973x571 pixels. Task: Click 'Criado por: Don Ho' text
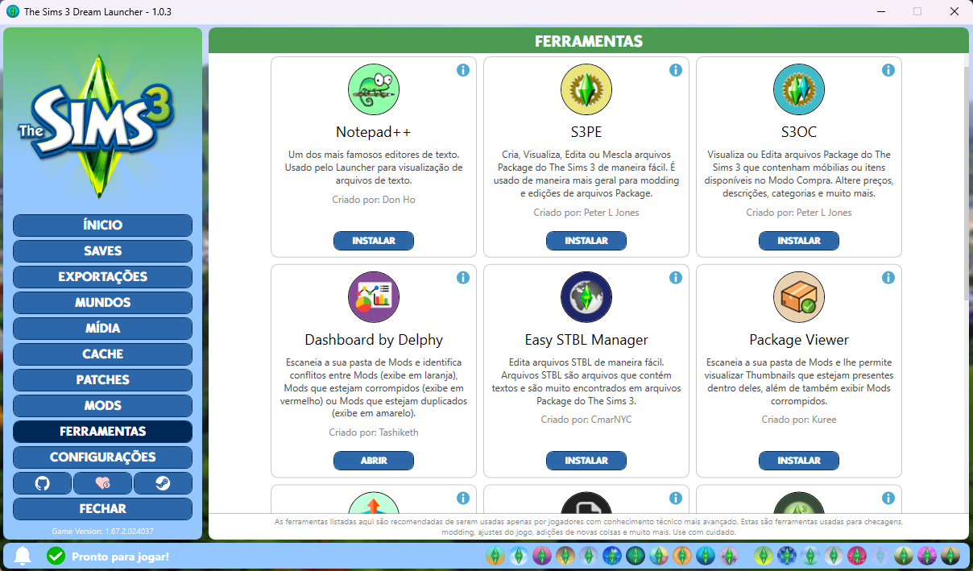[374, 200]
